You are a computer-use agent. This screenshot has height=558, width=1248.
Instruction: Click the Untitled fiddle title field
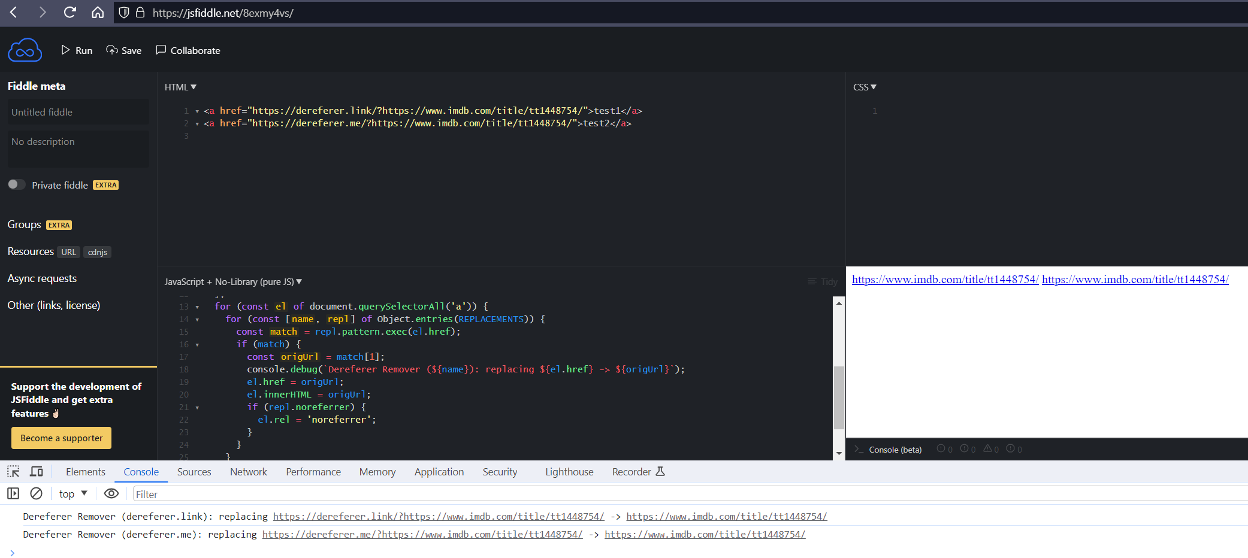[x=78, y=112]
